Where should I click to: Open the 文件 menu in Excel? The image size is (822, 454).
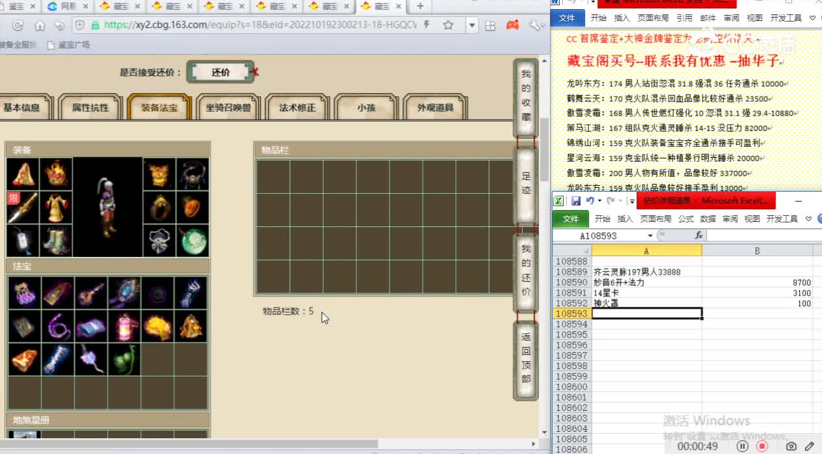pos(571,219)
